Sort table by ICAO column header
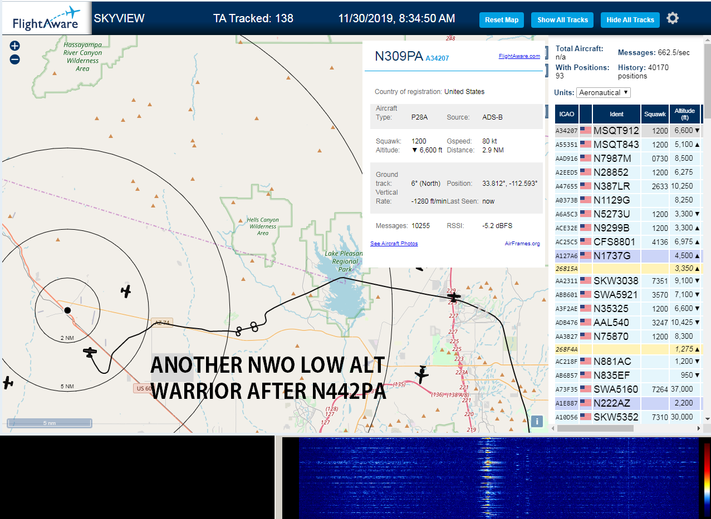This screenshot has height=519, width=711. [x=567, y=114]
